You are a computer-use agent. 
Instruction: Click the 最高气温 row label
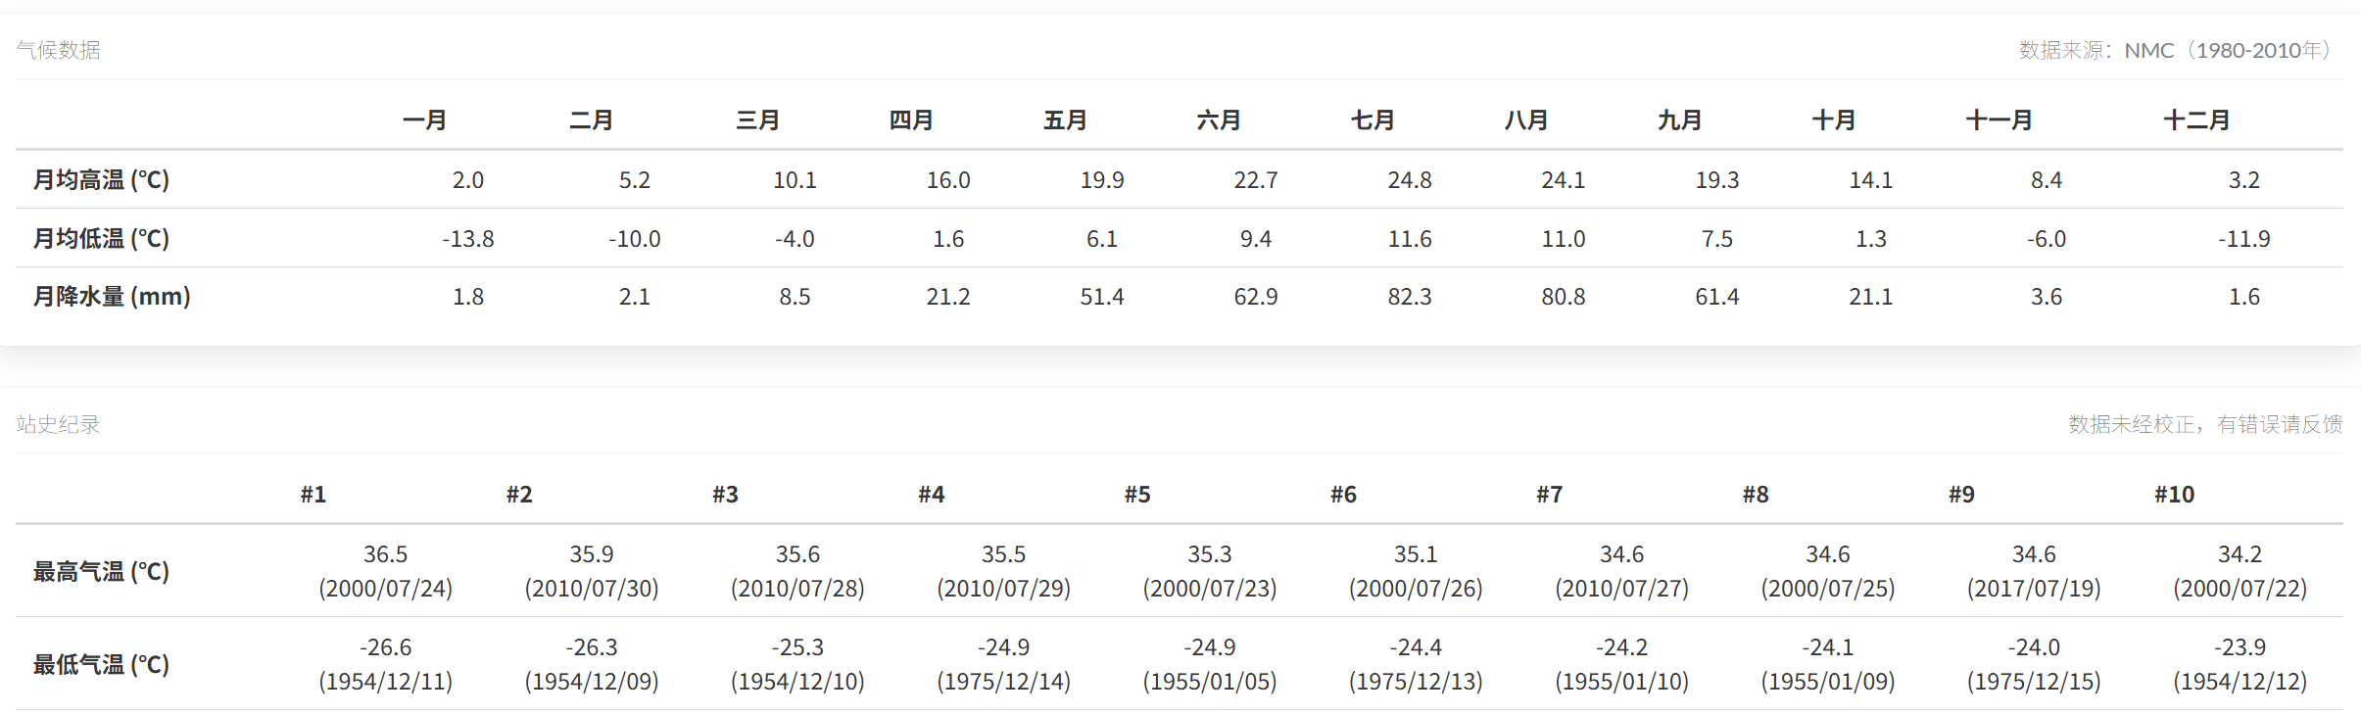click(x=102, y=572)
